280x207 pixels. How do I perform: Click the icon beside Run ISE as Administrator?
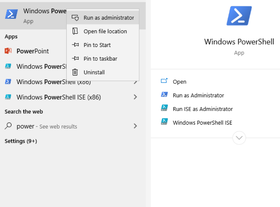pos(164,108)
